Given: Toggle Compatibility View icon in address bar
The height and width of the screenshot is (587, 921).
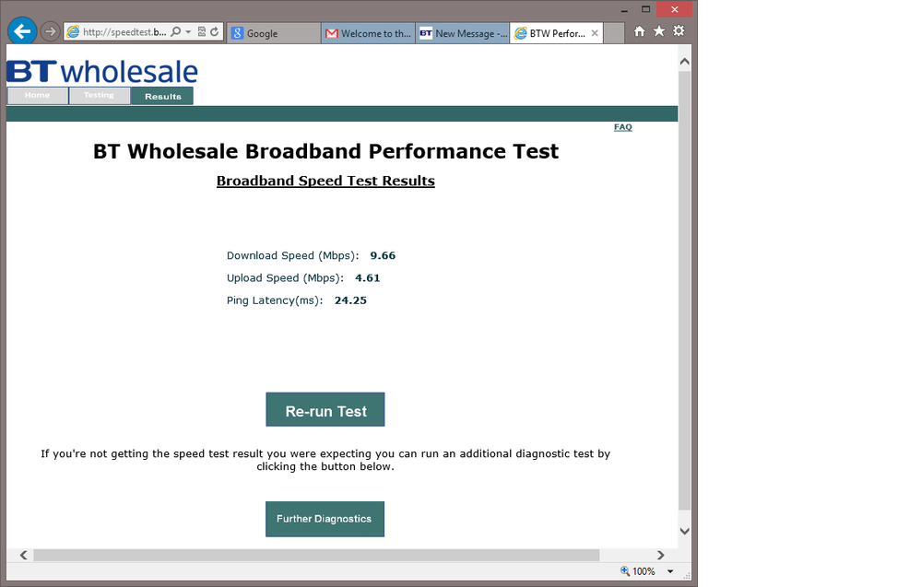Looking at the screenshot, I should 202,31.
